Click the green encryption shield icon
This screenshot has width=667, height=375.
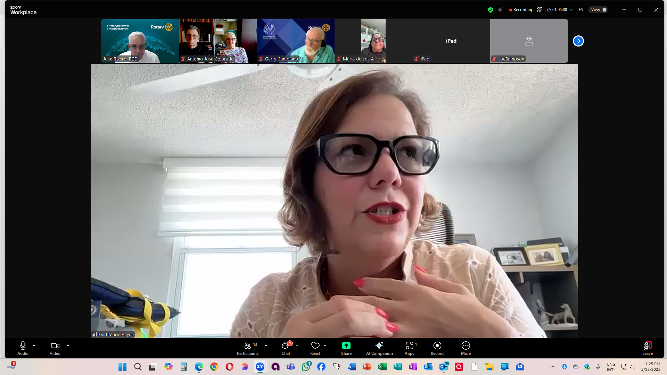click(490, 10)
